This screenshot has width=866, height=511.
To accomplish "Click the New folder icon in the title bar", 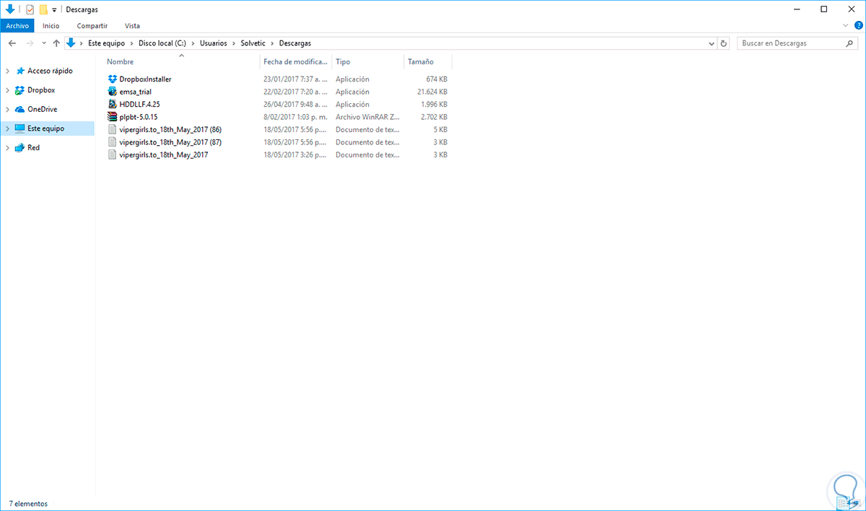I will coord(43,9).
